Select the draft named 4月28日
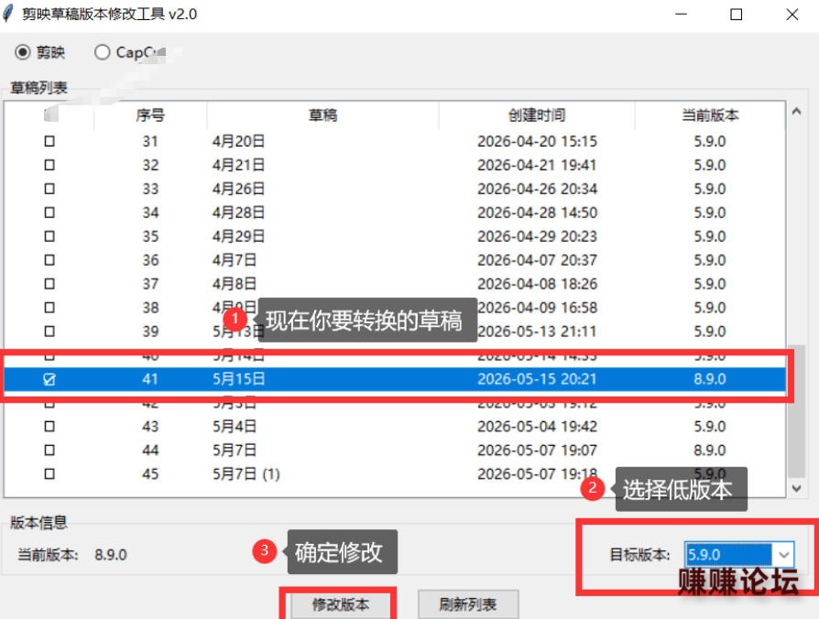Image resolution: width=819 pixels, height=619 pixels. click(238, 212)
